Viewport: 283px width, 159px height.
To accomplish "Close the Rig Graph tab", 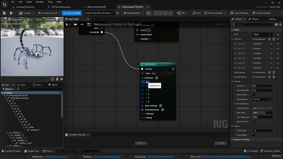I will [88, 19].
